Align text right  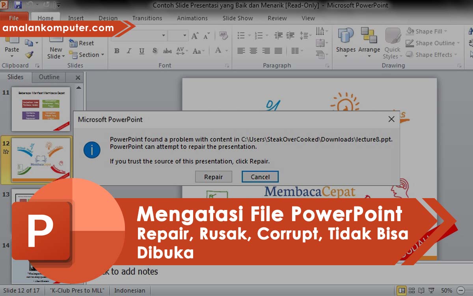coord(266,51)
